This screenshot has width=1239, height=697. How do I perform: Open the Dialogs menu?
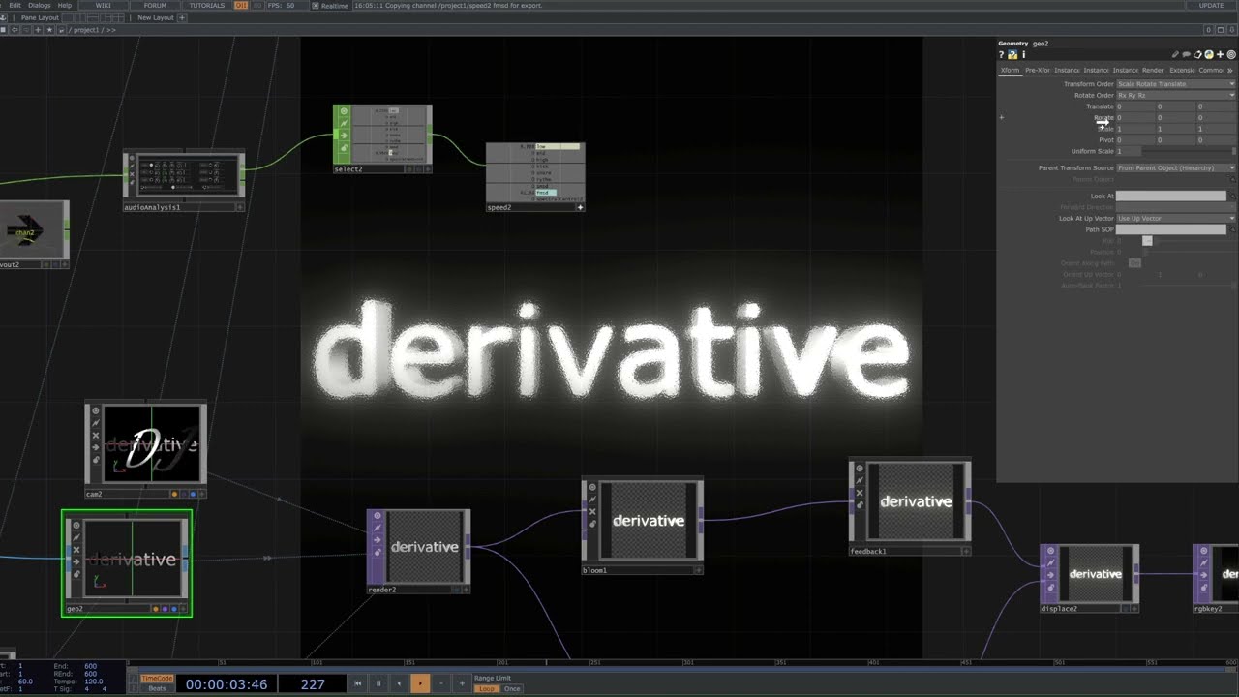click(x=40, y=5)
